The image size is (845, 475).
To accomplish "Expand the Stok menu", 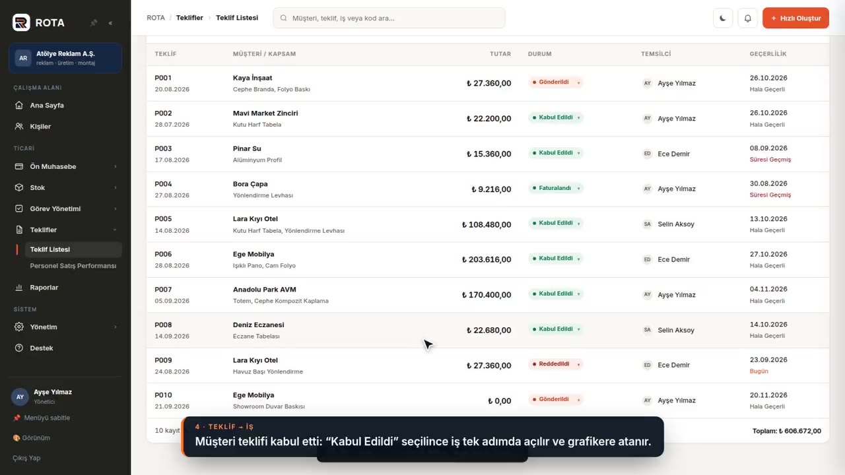I will pos(66,188).
